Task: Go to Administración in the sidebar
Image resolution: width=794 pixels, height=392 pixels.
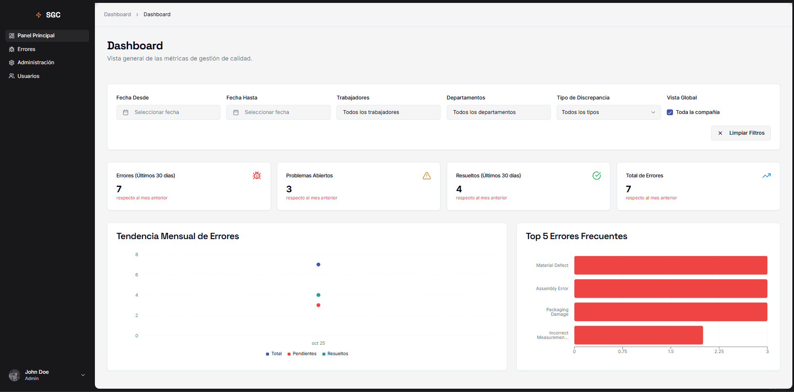Action: [36, 63]
